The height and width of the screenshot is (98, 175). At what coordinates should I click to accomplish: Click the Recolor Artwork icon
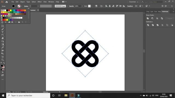[96, 6]
